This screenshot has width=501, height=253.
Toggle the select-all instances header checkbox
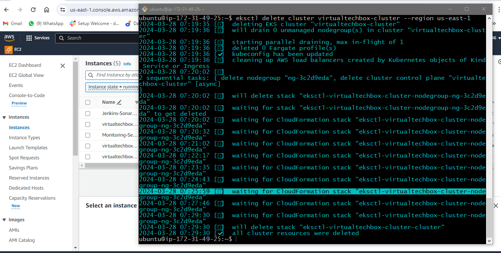[88, 102]
